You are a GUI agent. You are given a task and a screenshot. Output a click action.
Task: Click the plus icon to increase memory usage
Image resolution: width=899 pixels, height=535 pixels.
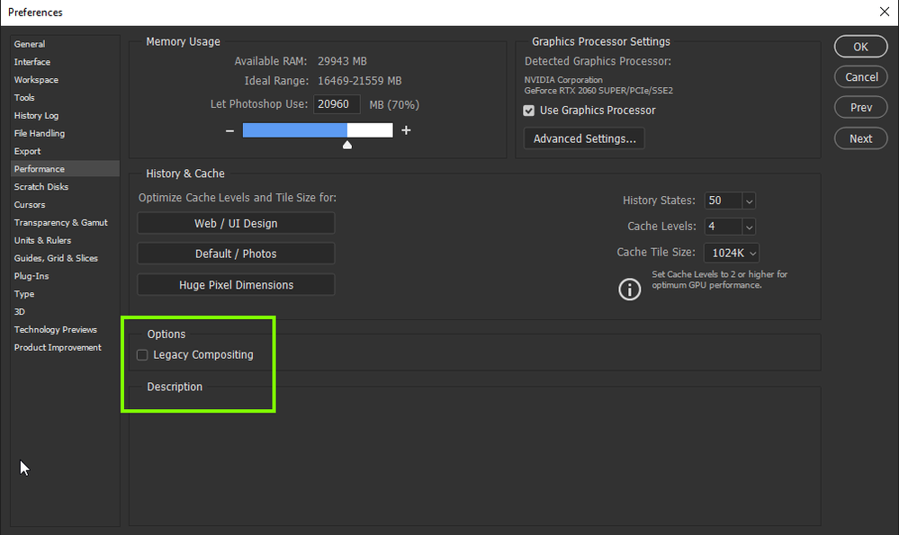406,130
